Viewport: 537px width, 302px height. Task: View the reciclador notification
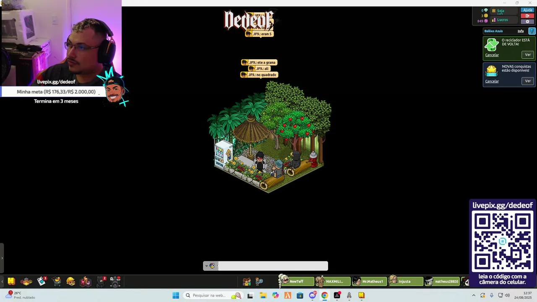(528, 55)
